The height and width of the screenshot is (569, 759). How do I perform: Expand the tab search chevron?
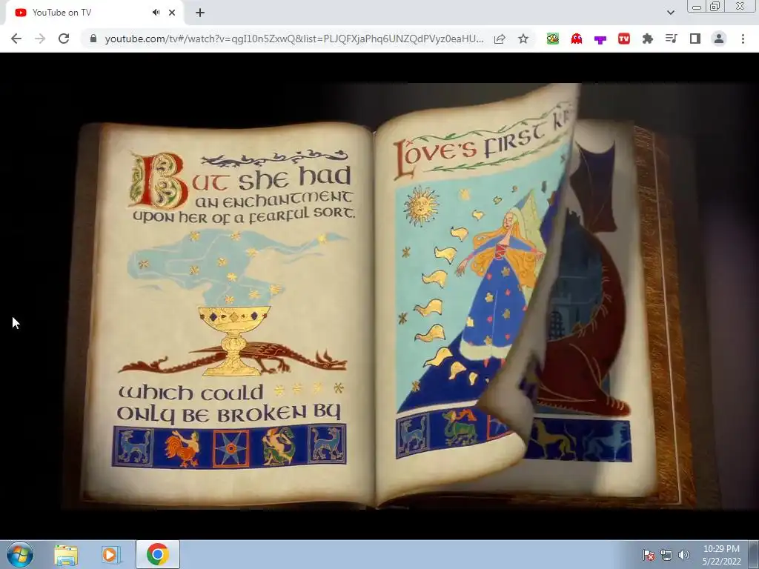point(670,13)
